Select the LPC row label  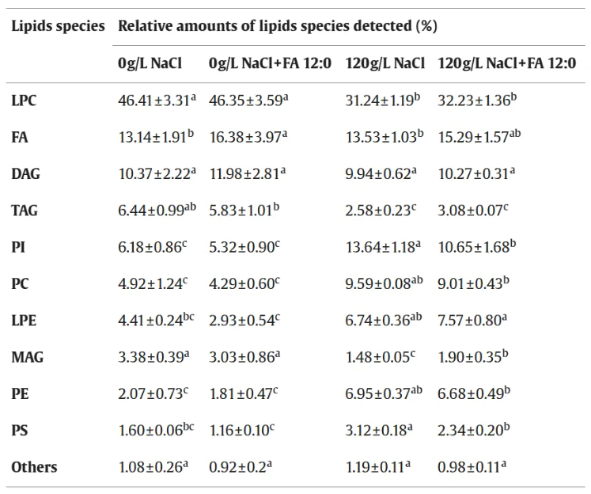(24, 101)
